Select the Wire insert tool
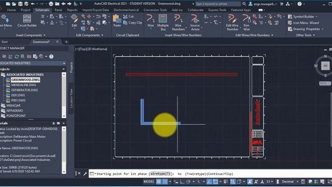Viewport: 332px width, 187px height. 150,21
